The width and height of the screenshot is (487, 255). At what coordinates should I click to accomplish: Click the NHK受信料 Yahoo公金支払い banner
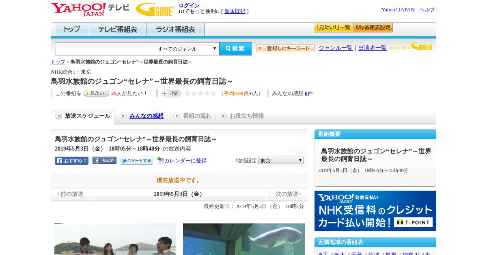click(375, 211)
